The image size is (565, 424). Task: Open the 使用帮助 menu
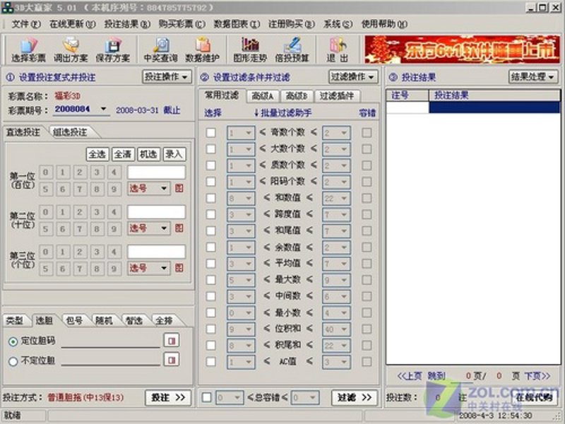click(384, 24)
